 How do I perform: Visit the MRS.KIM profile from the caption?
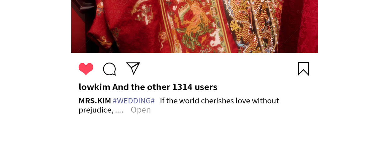tap(95, 101)
